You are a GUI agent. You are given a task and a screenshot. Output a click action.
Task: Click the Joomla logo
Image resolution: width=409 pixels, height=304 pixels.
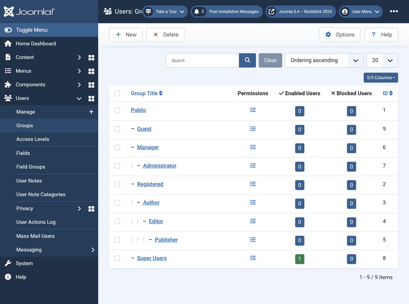click(29, 11)
